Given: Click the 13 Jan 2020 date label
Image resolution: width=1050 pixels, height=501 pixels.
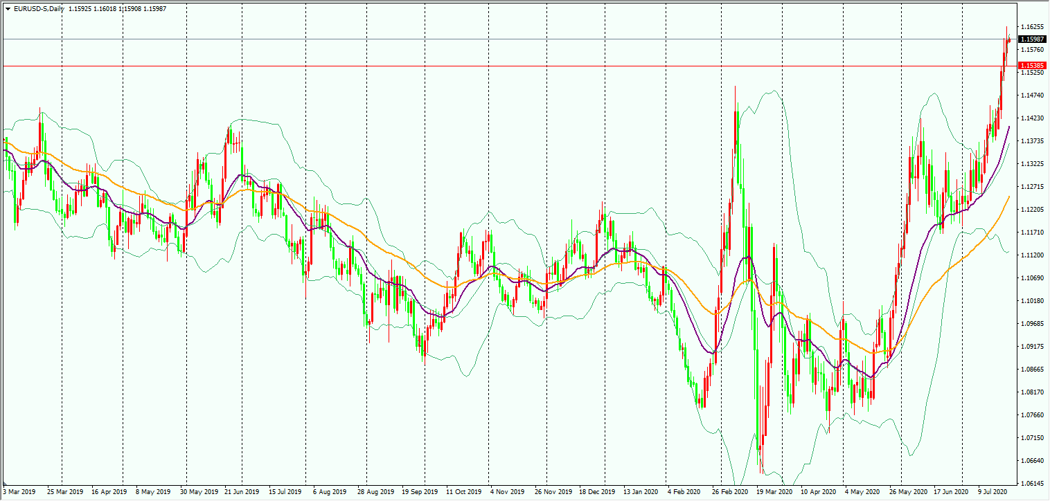Looking at the screenshot, I should pyautogui.click(x=641, y=492).
